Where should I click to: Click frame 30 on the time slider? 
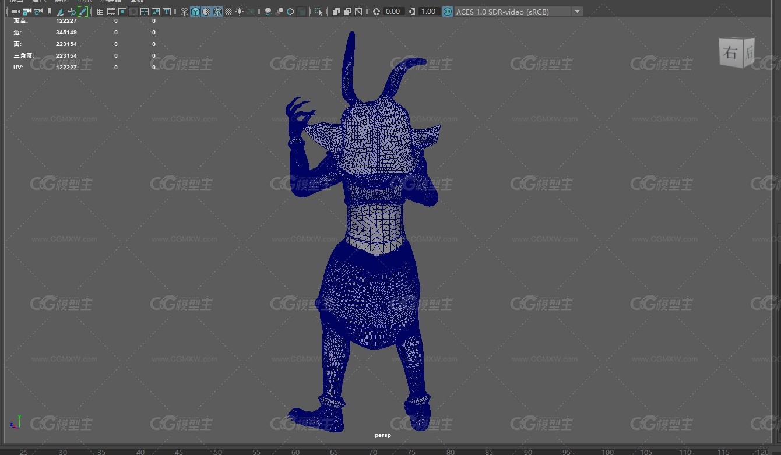62,452
